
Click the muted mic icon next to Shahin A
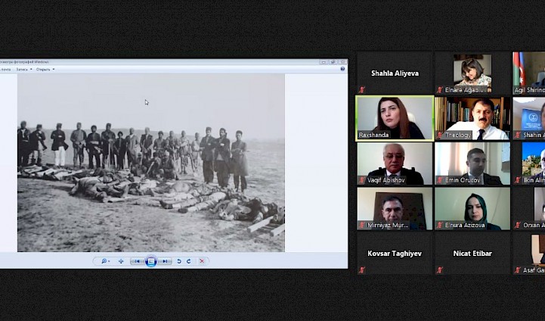(518, 135)
